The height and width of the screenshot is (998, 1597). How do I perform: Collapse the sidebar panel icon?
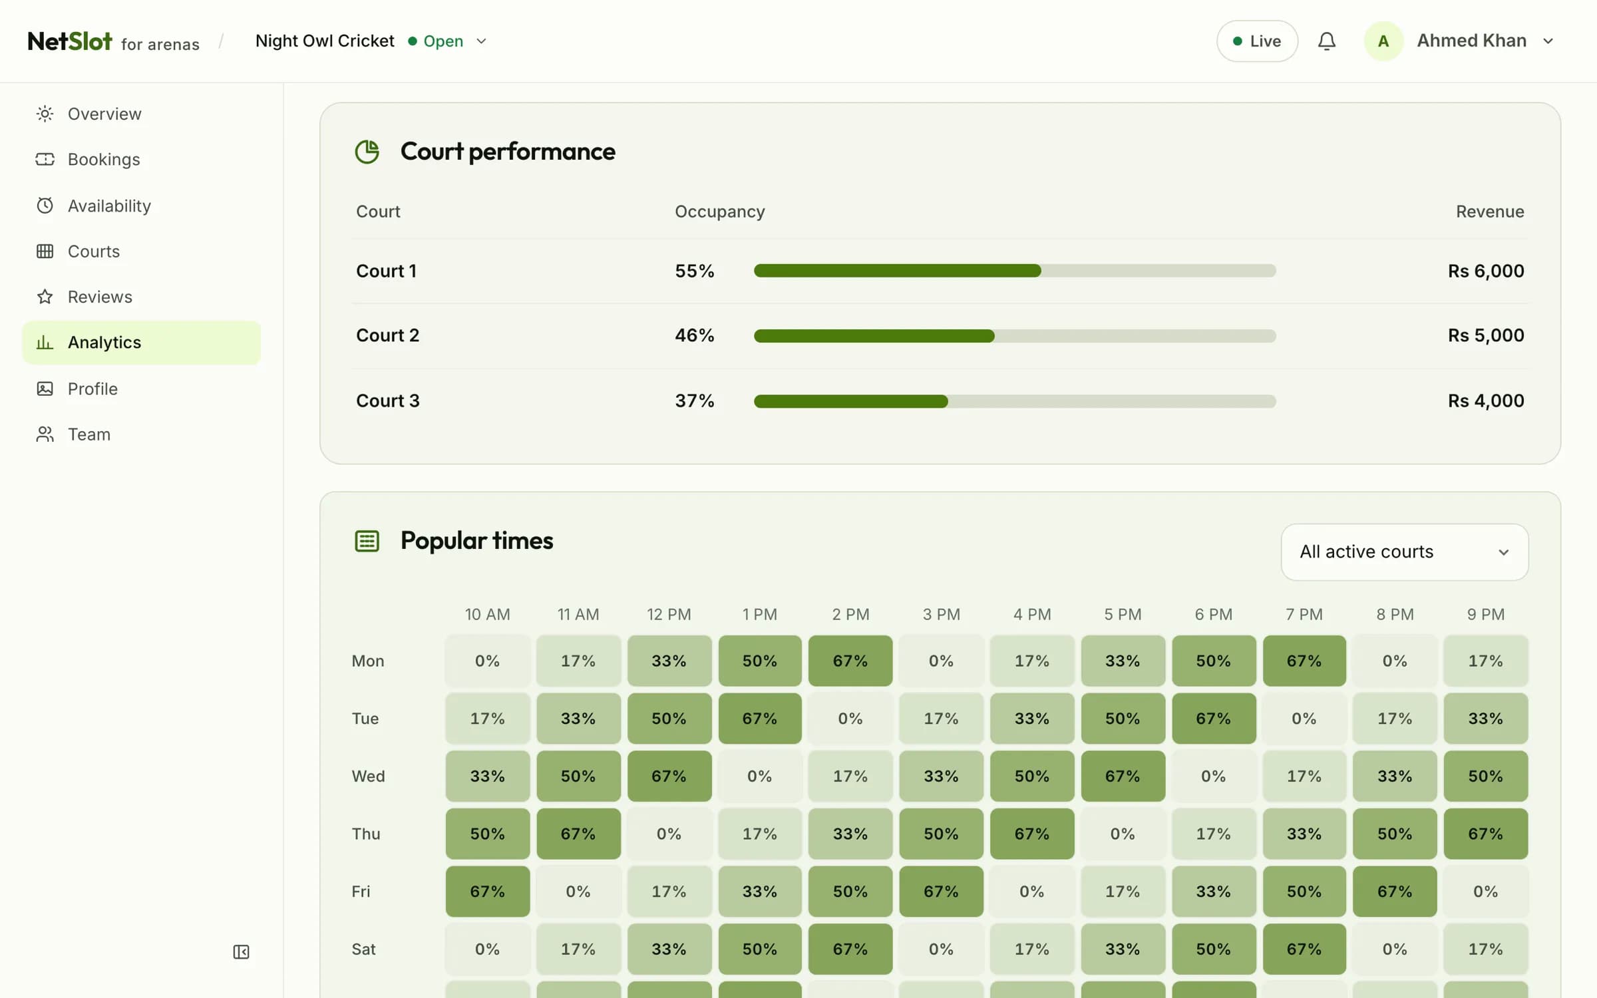[x=241, y=952]
